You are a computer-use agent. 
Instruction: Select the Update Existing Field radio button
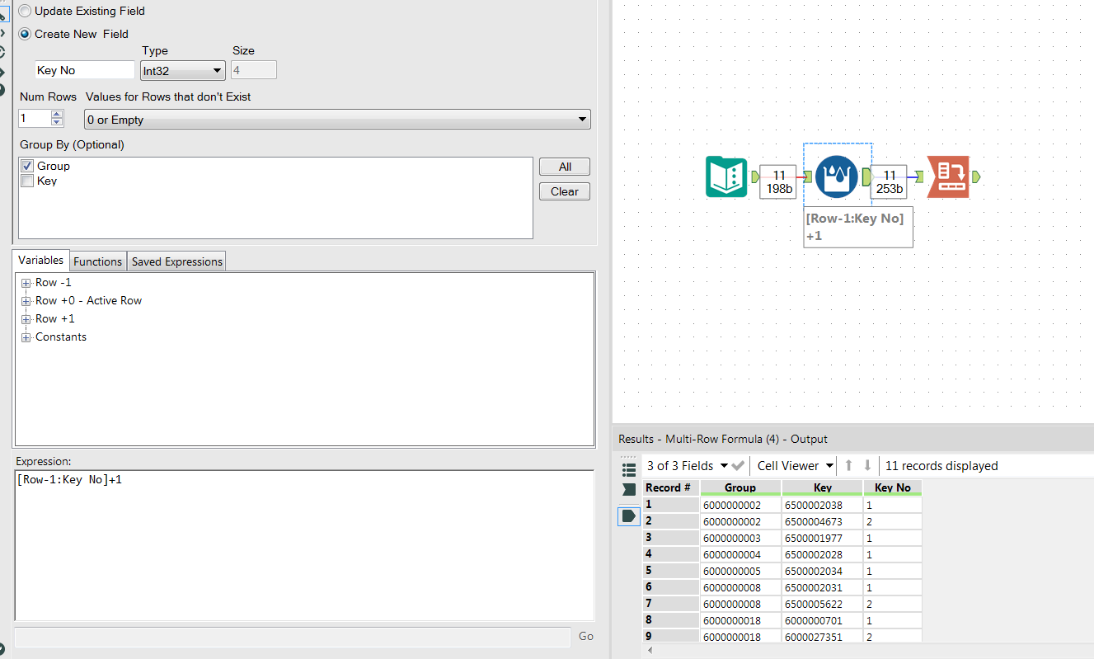[23, 11]
